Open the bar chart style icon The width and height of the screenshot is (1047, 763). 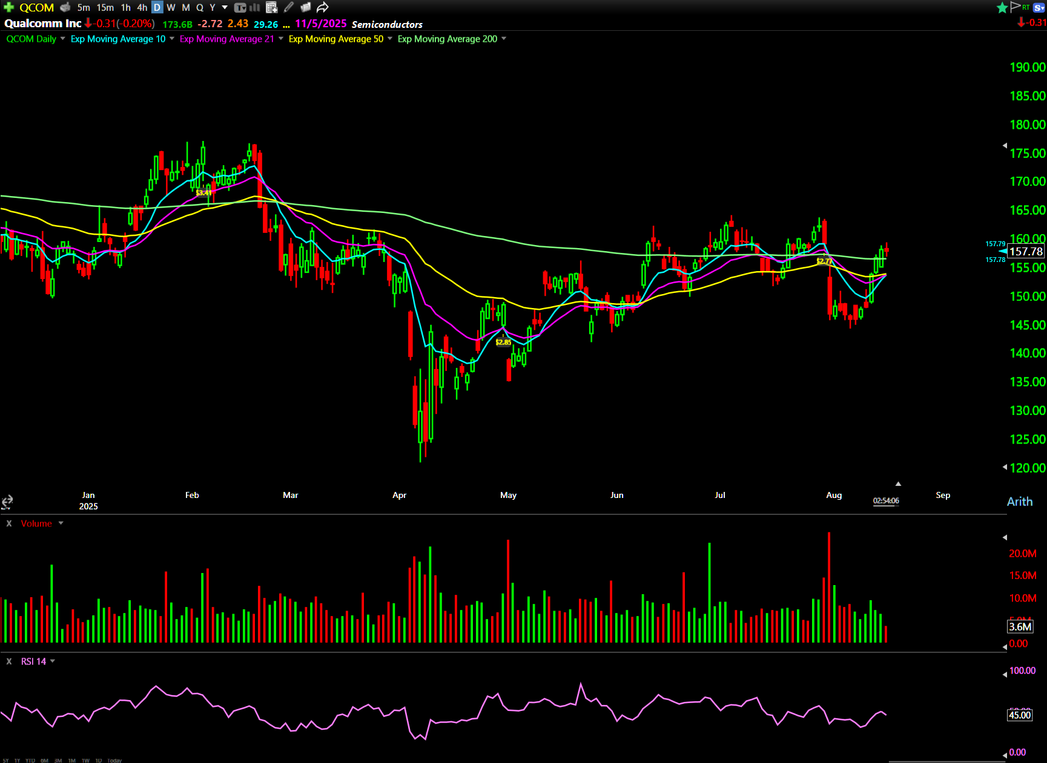255,7
